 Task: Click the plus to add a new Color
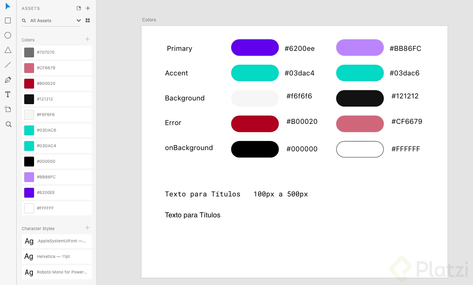[87, 39]
